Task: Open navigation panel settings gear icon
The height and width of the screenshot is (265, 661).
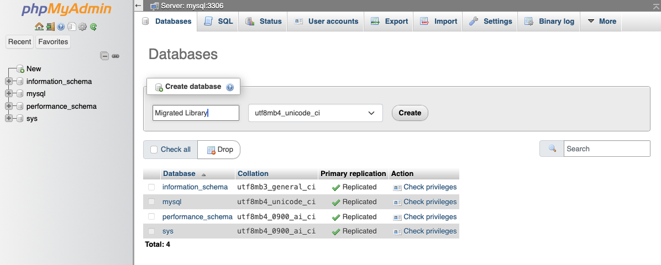Action: (83, 26)
